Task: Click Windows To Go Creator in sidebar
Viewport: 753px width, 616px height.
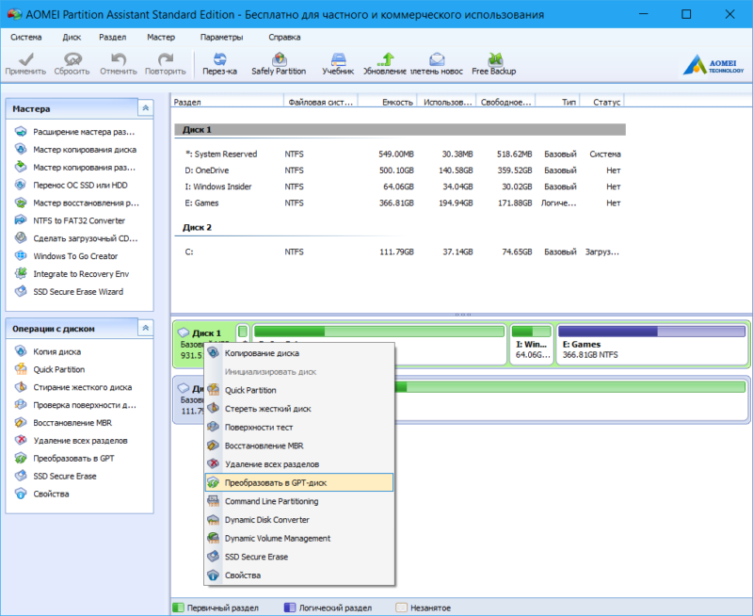Action: pyautogui.click(x=75, y=256)
